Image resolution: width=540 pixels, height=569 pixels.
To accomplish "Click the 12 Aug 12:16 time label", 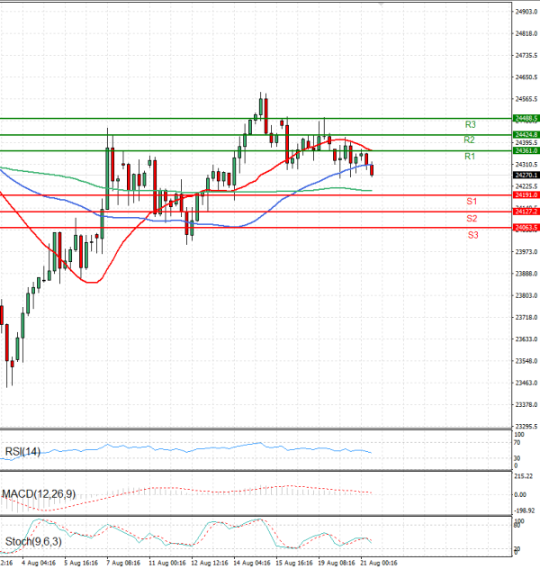I will click(210, 564).
